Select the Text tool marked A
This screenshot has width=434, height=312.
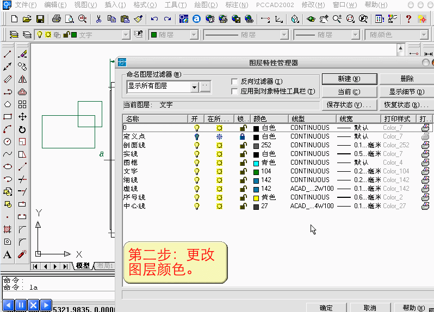click(8, 254)
